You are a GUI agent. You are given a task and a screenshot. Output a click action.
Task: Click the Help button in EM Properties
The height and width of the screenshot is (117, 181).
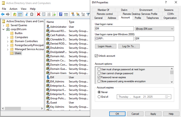171,114
